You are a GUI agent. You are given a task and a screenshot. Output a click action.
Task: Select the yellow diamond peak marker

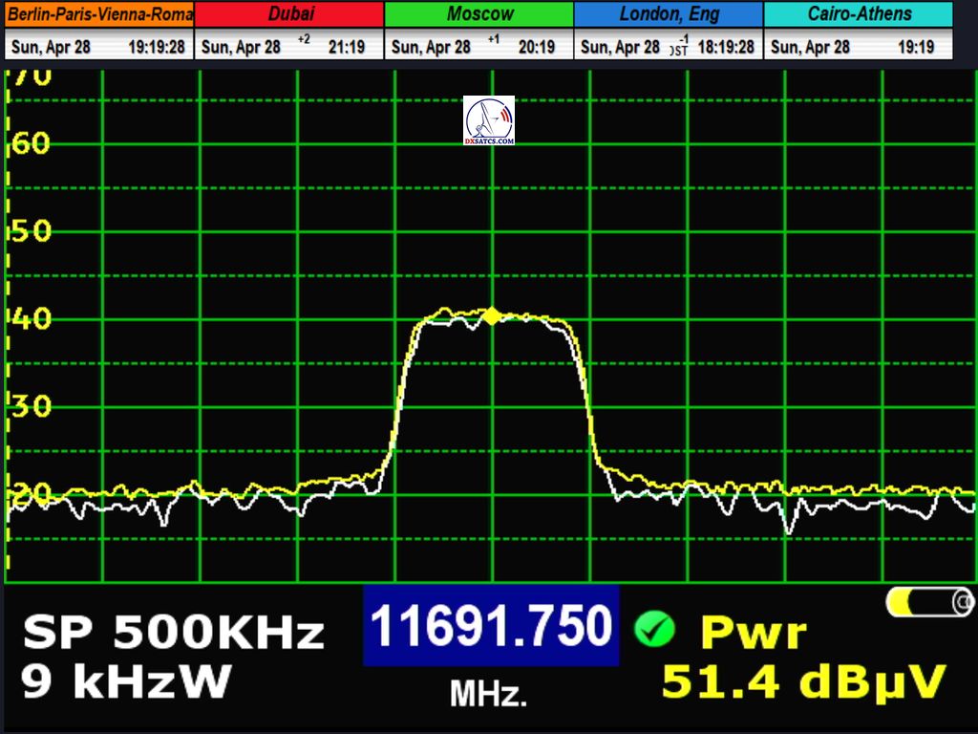point(491,316)
